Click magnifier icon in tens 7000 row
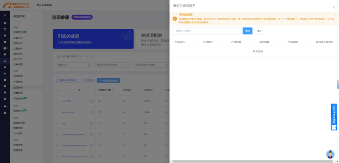This screenshot has height=163, width=339. click(91, 101)
